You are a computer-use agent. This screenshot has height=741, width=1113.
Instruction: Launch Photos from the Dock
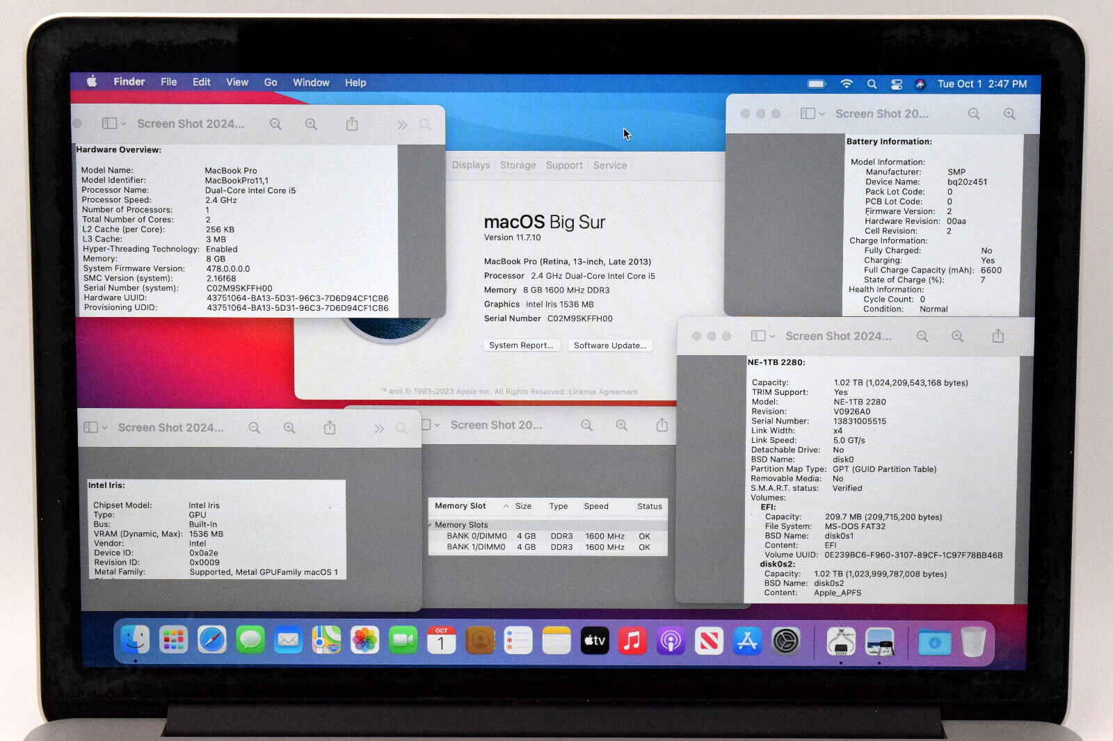(x=365, y=640)
